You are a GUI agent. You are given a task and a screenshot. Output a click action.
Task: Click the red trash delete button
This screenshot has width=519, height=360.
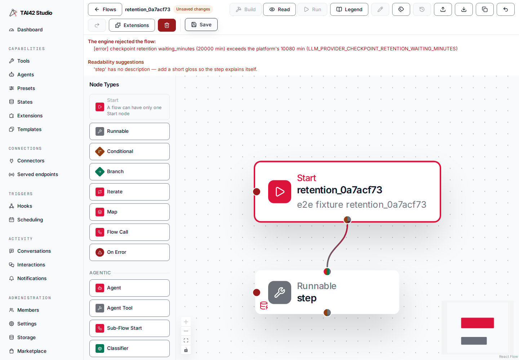pos(167,25)
